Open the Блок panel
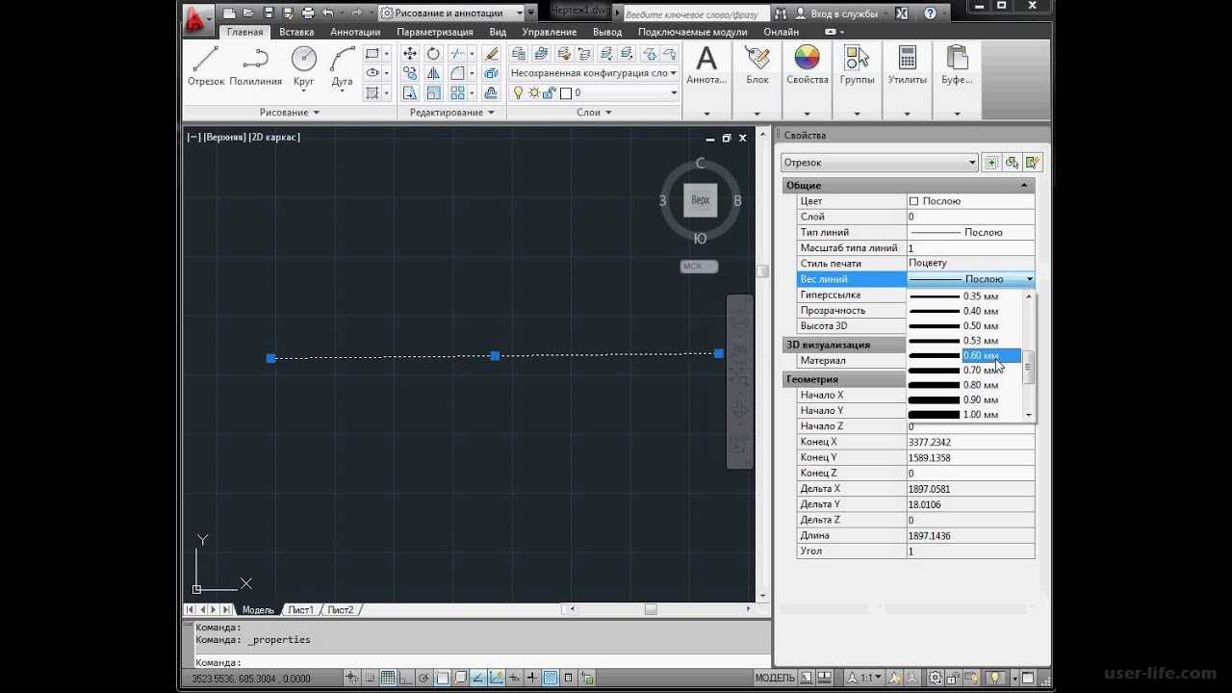 [757, 65]
